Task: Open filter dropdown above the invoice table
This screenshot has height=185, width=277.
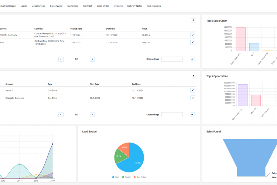Action: point(194,21)
